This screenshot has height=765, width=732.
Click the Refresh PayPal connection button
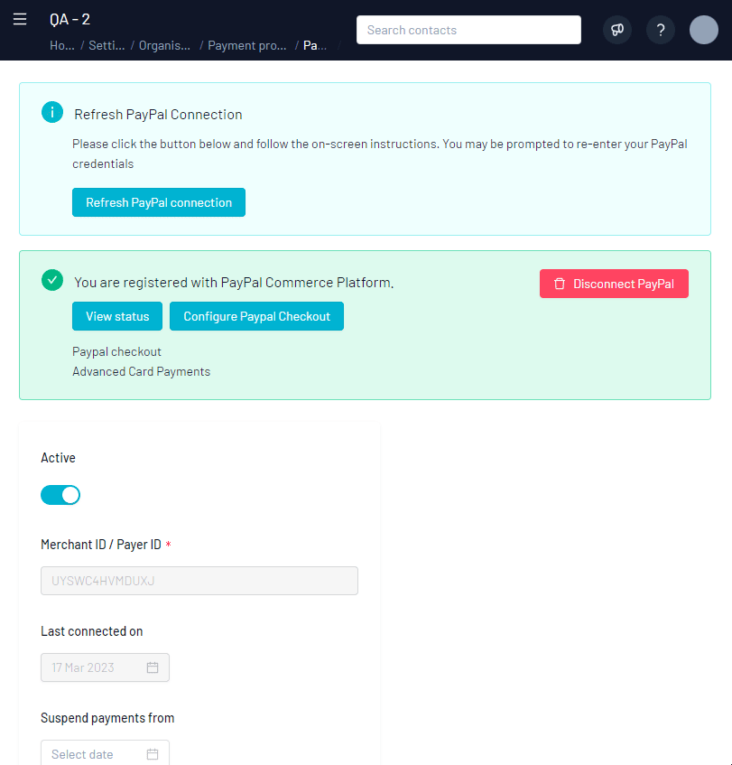pos(159,202)
